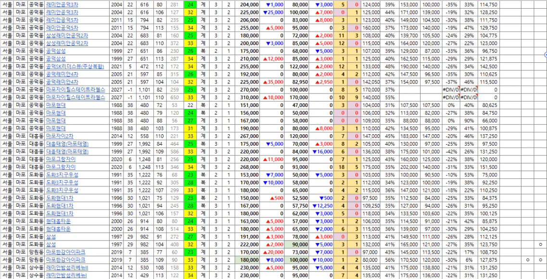Select the price-drop cell ▼25,000

272,12
